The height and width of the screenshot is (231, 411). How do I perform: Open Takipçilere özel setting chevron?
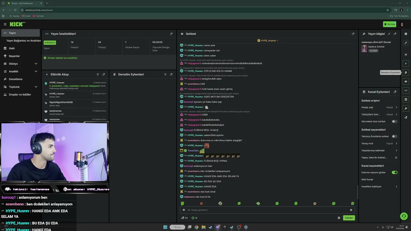coord(396,115)
